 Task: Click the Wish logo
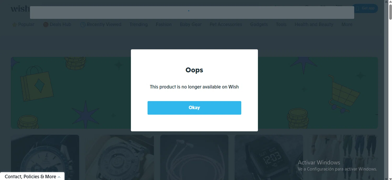[20, 9]
